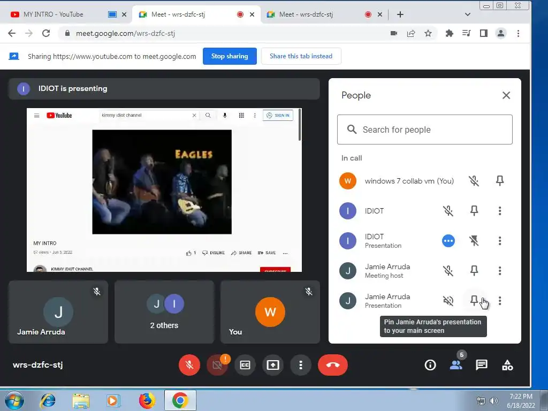548x411 pixels.
Task: Unpin IDIOT's Presentation
Action: [x=474, y=241]
